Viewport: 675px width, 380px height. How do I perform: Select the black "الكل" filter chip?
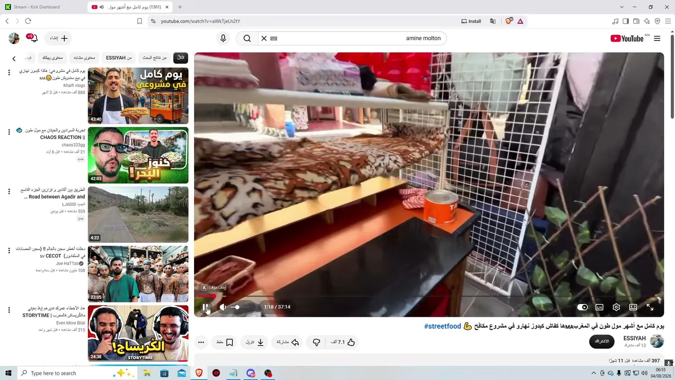(x=181, y=58)
